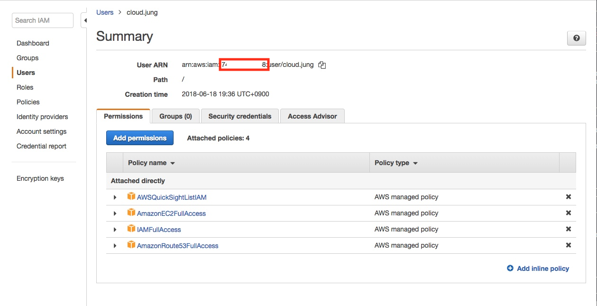Expand the AmazonRoute53FullAccess policy row
This screenshot has width=597, height=306.
[115, 246]
